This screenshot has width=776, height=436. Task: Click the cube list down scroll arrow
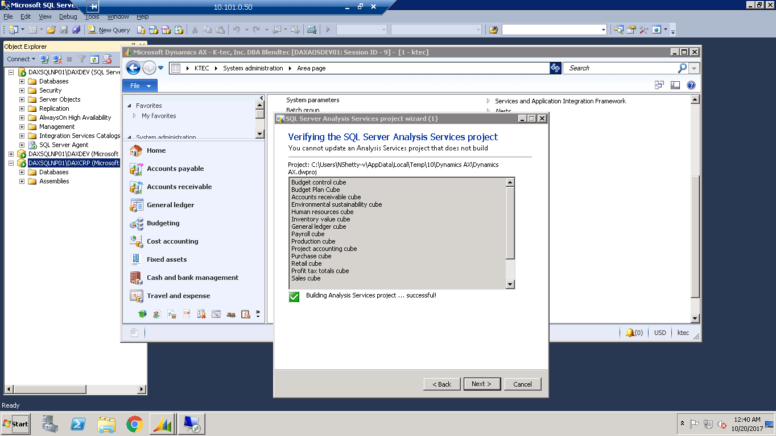click(510, 284)
